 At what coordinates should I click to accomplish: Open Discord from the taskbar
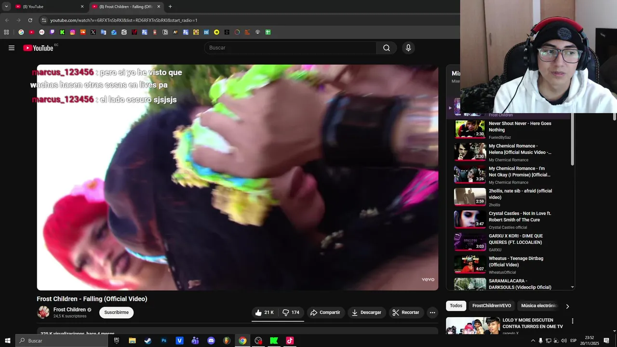click(x=211, y=341)
